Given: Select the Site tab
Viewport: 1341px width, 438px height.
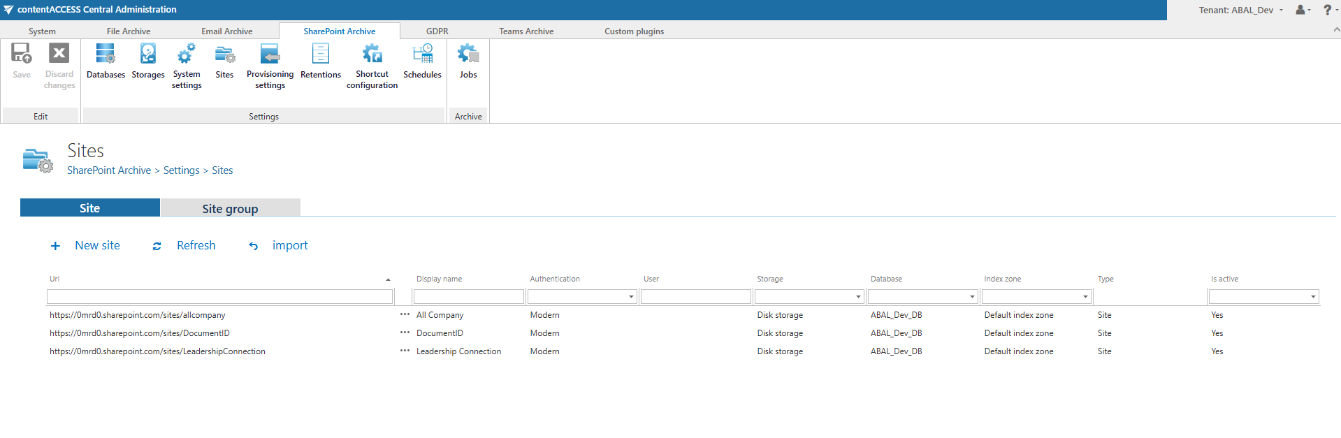Looking at the screenshot, I should 90,207.
